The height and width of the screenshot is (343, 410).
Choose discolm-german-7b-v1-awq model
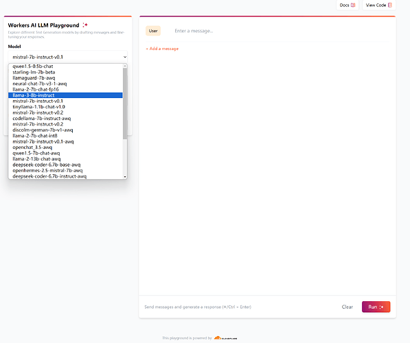(65, 130)
